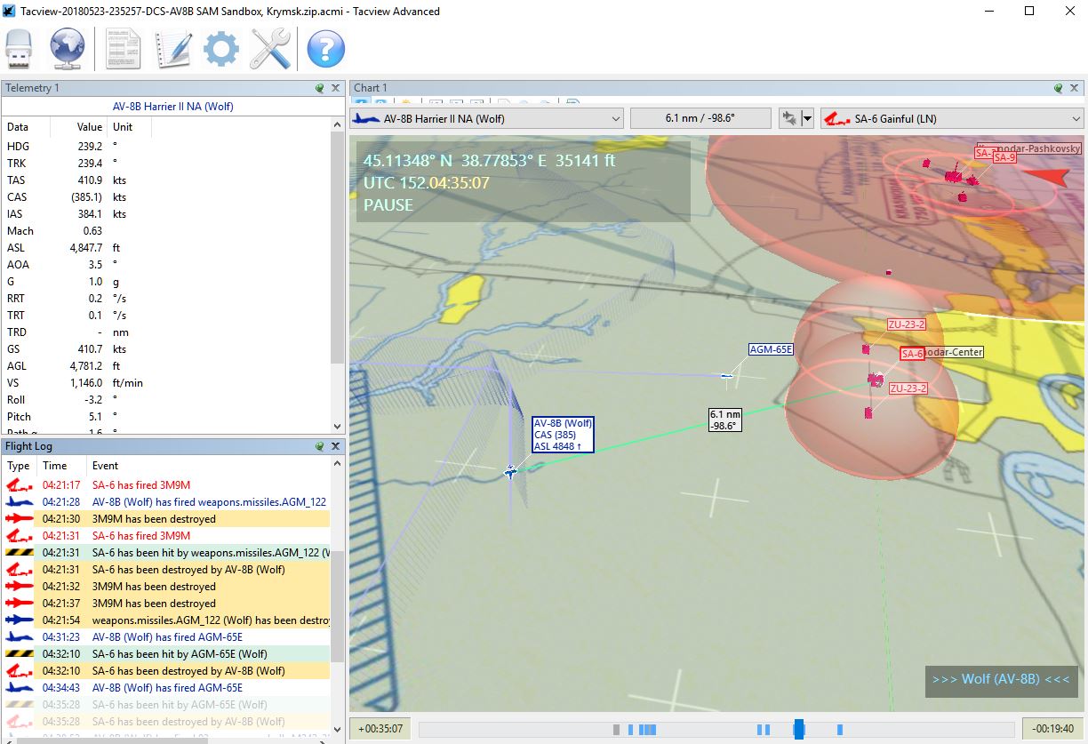The image size is (1088, 744).
Task: Click red missile icon on 04:21:30 log row
Action: click(19, 519)
